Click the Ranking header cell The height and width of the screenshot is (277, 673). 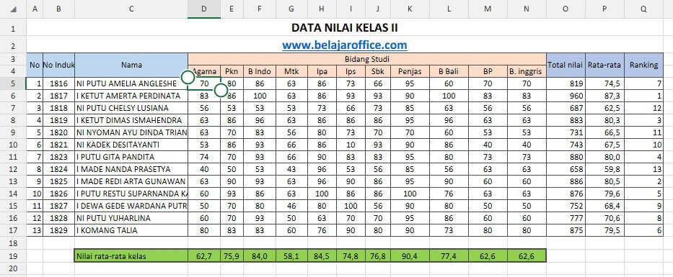coord(643,65)
